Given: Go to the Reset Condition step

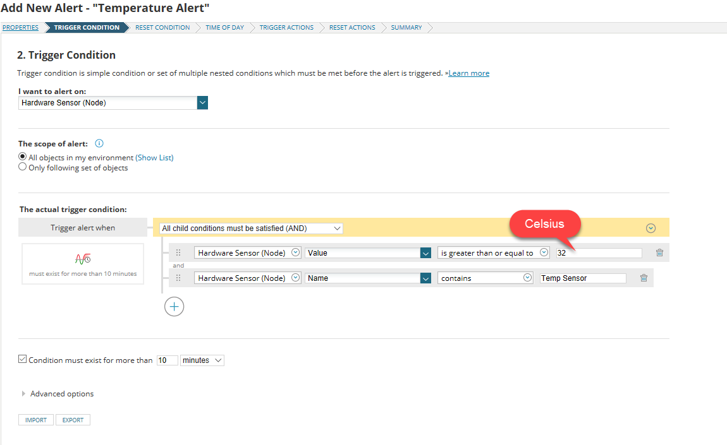Looking at the screenshot, I should 162,28.
